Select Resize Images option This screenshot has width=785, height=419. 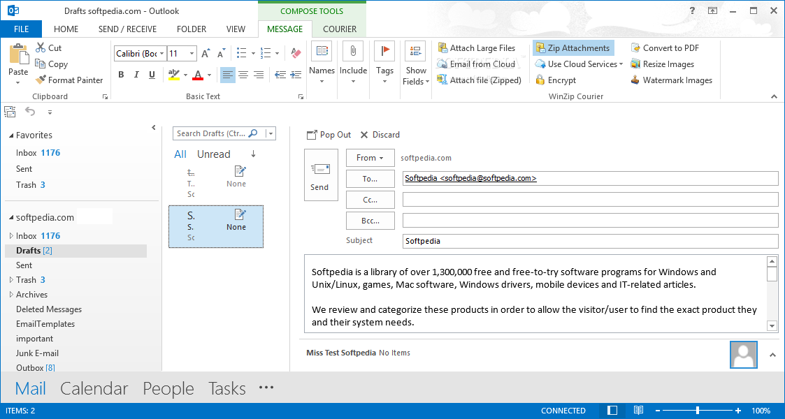[663, 64]
